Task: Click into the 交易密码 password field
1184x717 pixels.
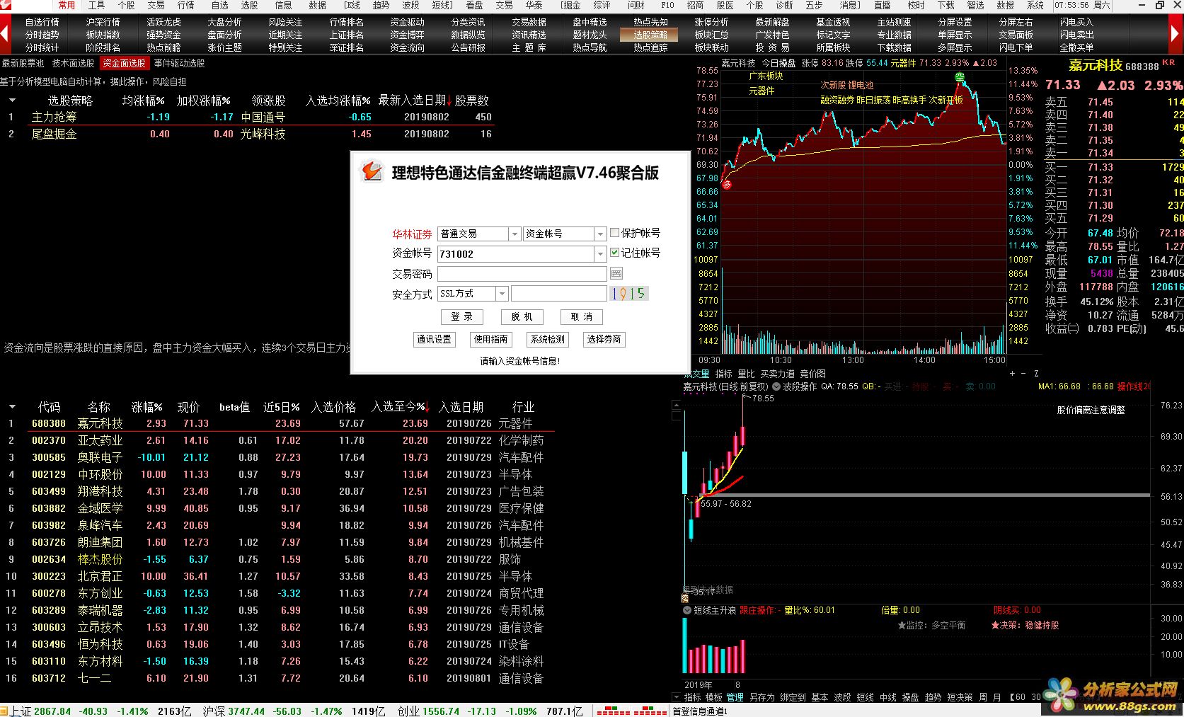Action: click(x=522, y=273)
